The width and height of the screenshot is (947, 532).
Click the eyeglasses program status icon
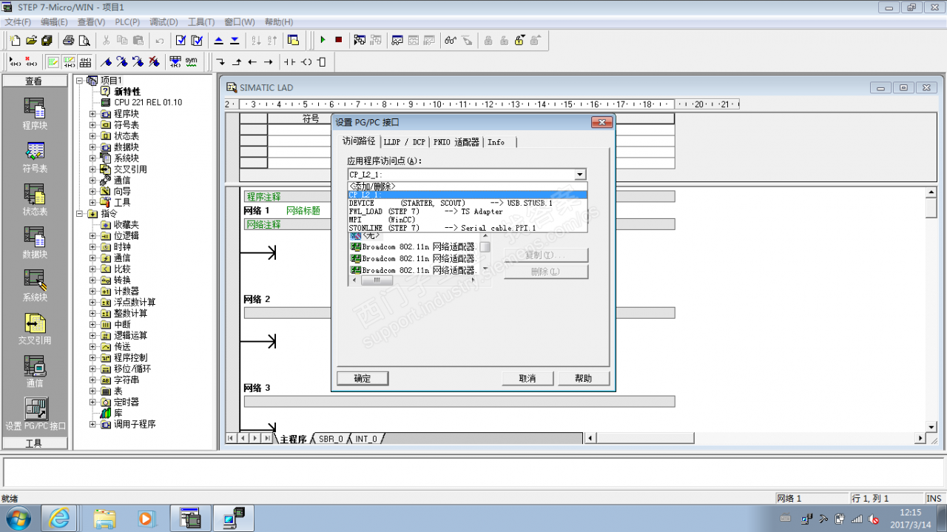coord(451,40)
